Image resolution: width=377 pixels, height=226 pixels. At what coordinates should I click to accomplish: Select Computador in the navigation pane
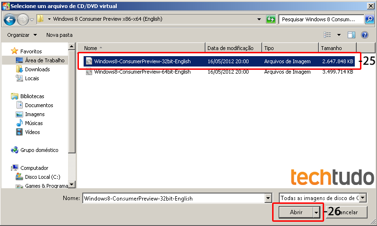[x=34, y=168]
